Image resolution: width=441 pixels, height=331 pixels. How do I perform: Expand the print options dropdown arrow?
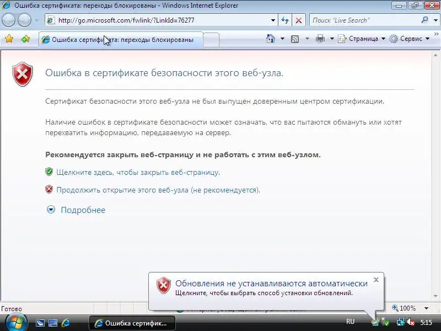[x=332, y=39]
